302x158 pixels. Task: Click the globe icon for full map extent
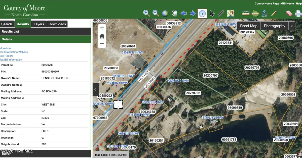[x=165, y=13]
